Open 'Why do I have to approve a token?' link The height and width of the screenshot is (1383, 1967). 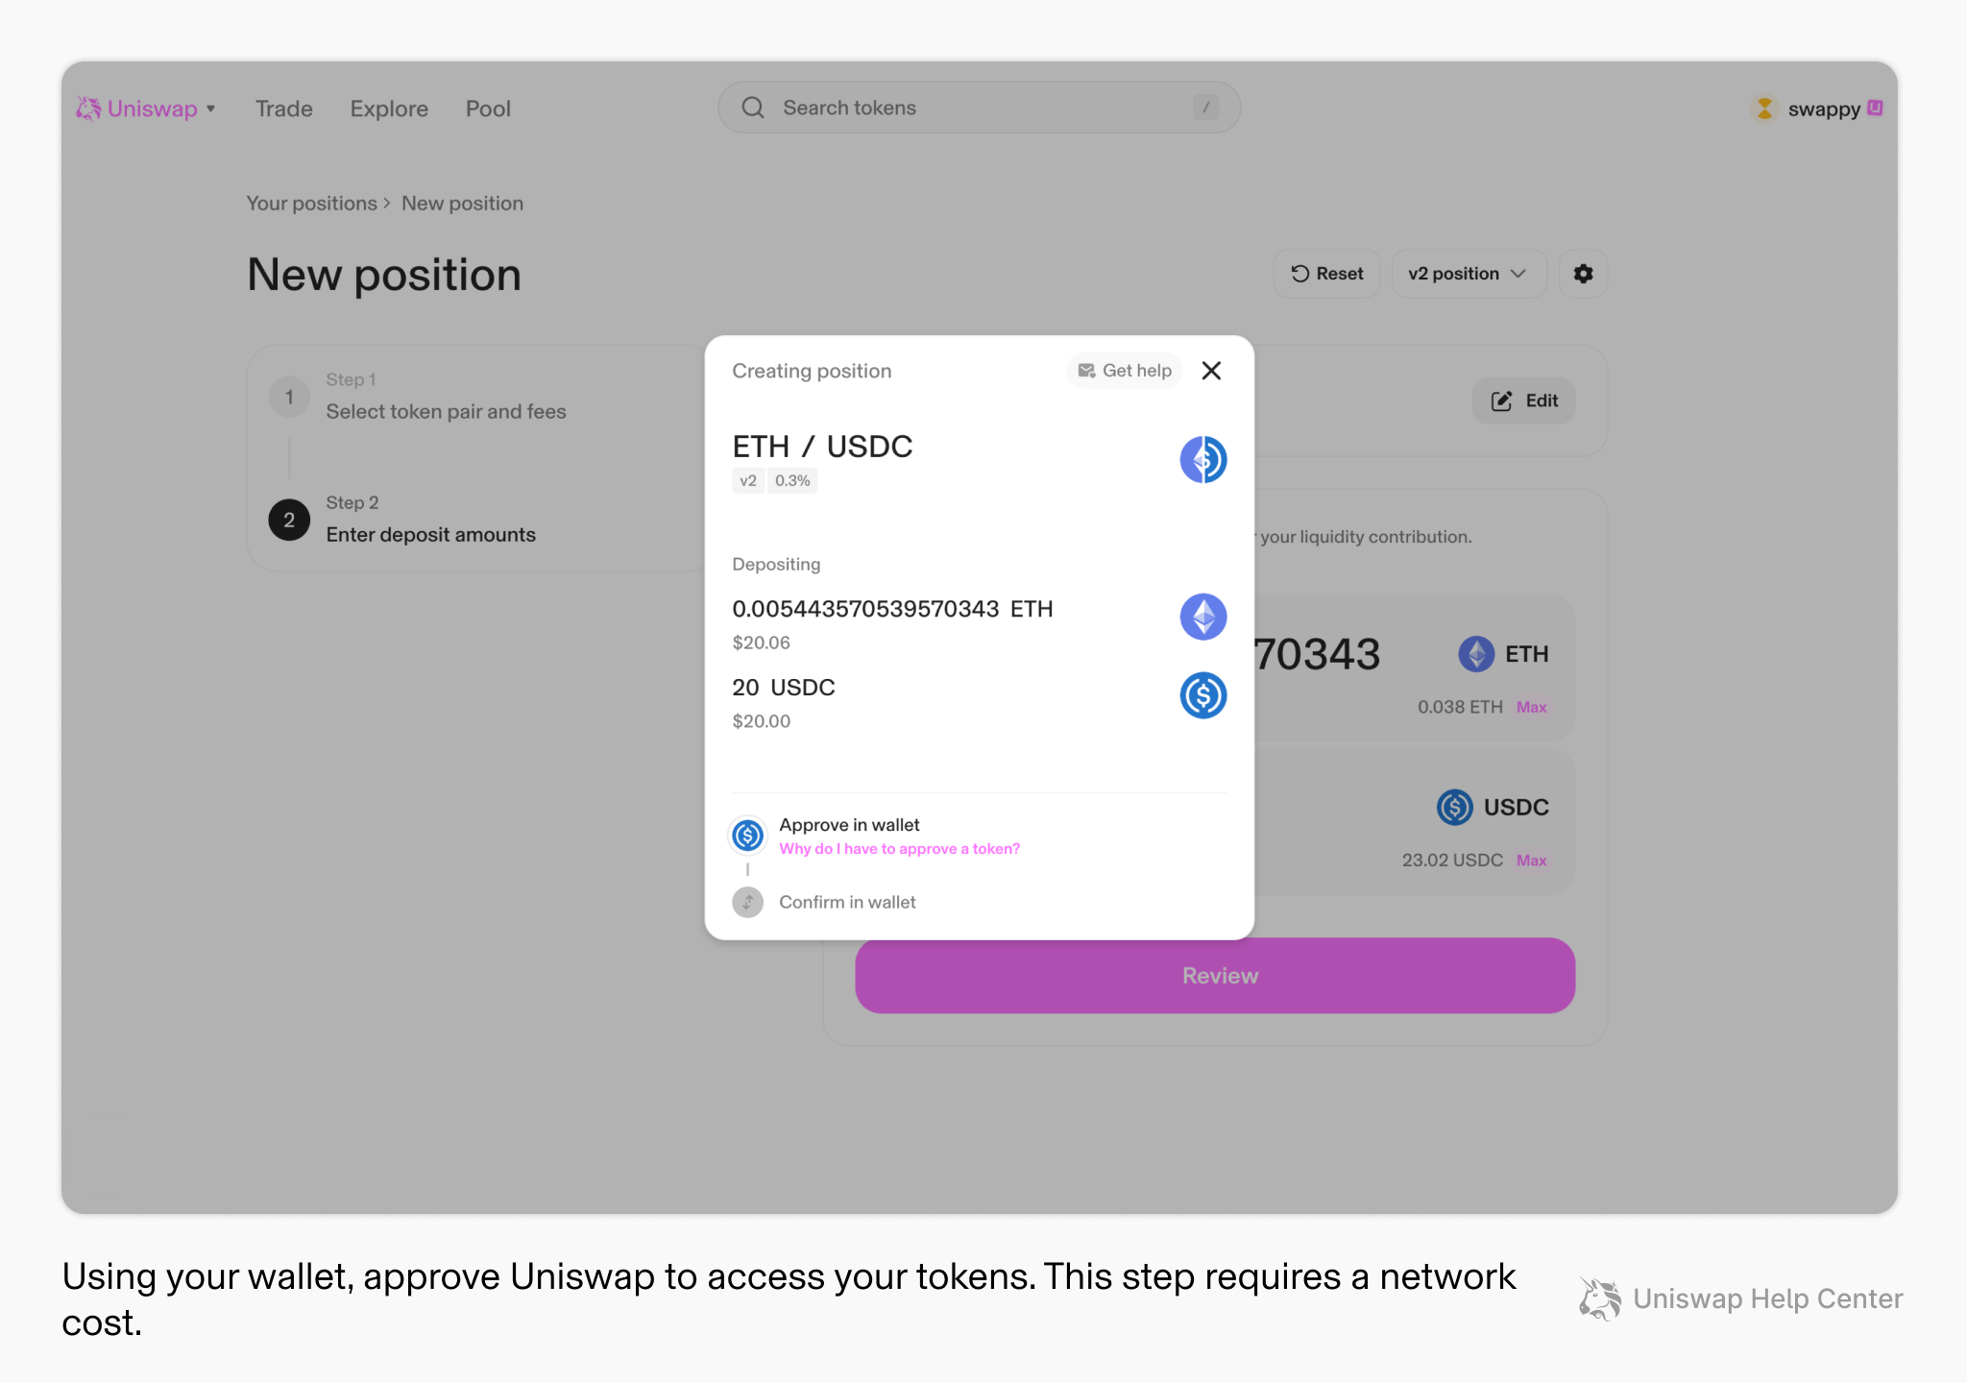point(899,849)
